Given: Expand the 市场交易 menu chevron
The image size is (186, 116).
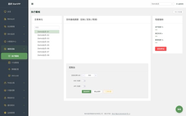Looking at the screenshot, I should 24,83.
